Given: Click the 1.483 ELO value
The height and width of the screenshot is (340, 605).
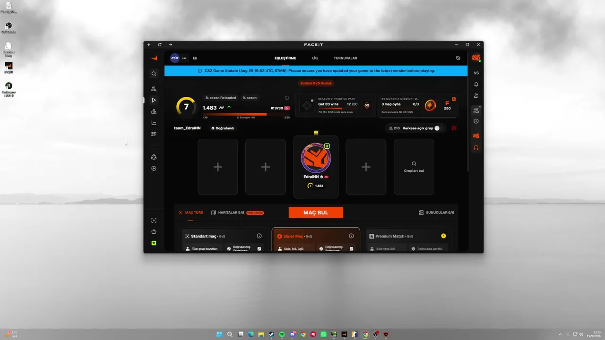Looking at the screenshot, I should [x=209, y=108].
